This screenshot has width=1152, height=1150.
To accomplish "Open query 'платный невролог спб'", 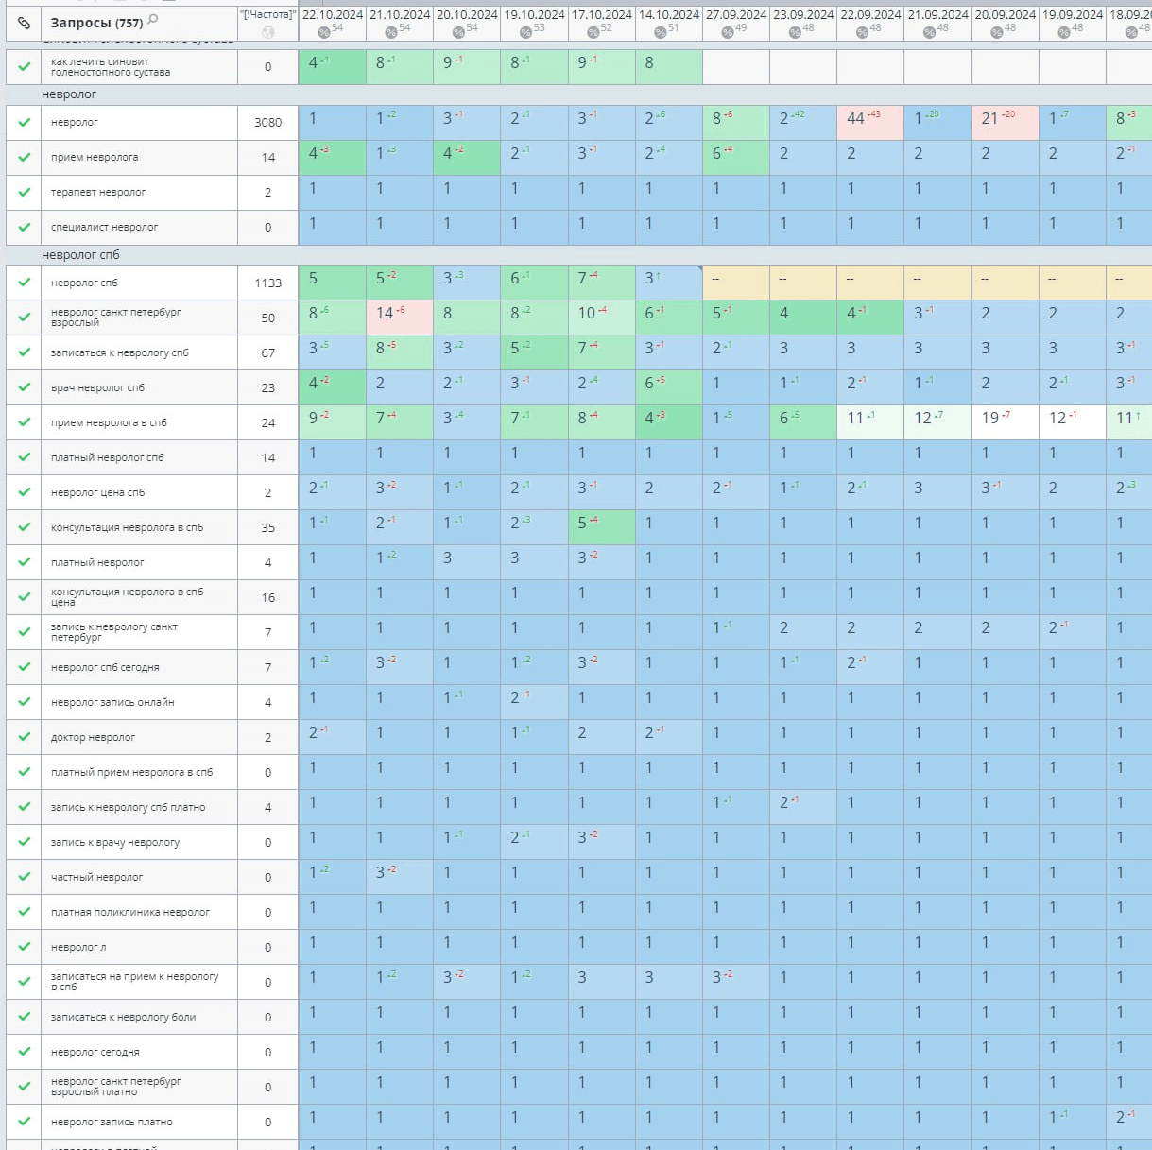I will click(x=107, y=457).
